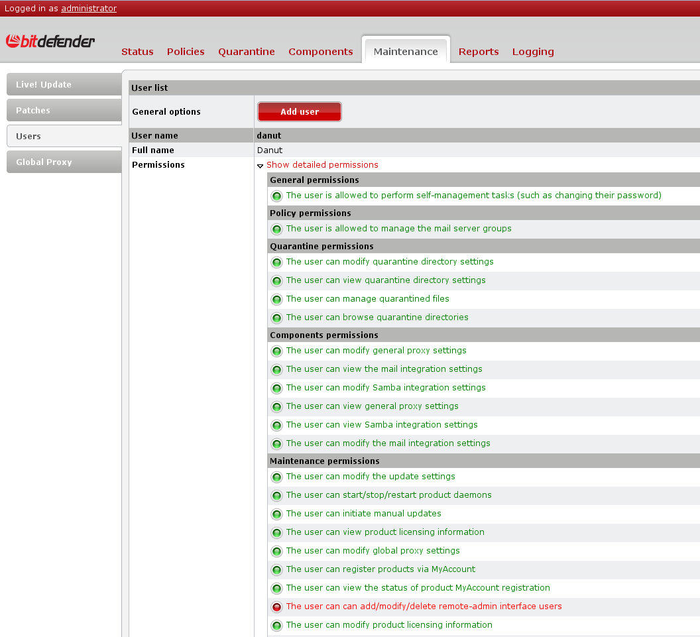Screen dimensions: 700x637
Task: Switch to the Quarantine tab
Action: pyautogui.click(x=247, y=52)
